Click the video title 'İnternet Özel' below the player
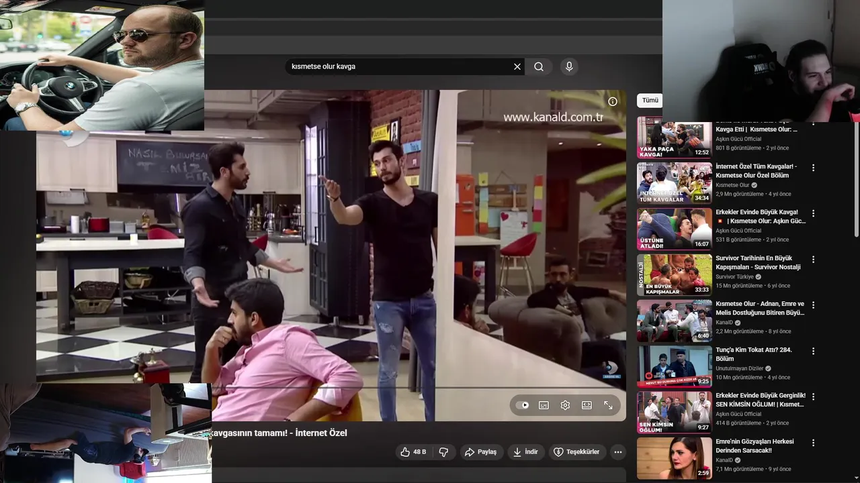The image size is (860, 483). 279,433
